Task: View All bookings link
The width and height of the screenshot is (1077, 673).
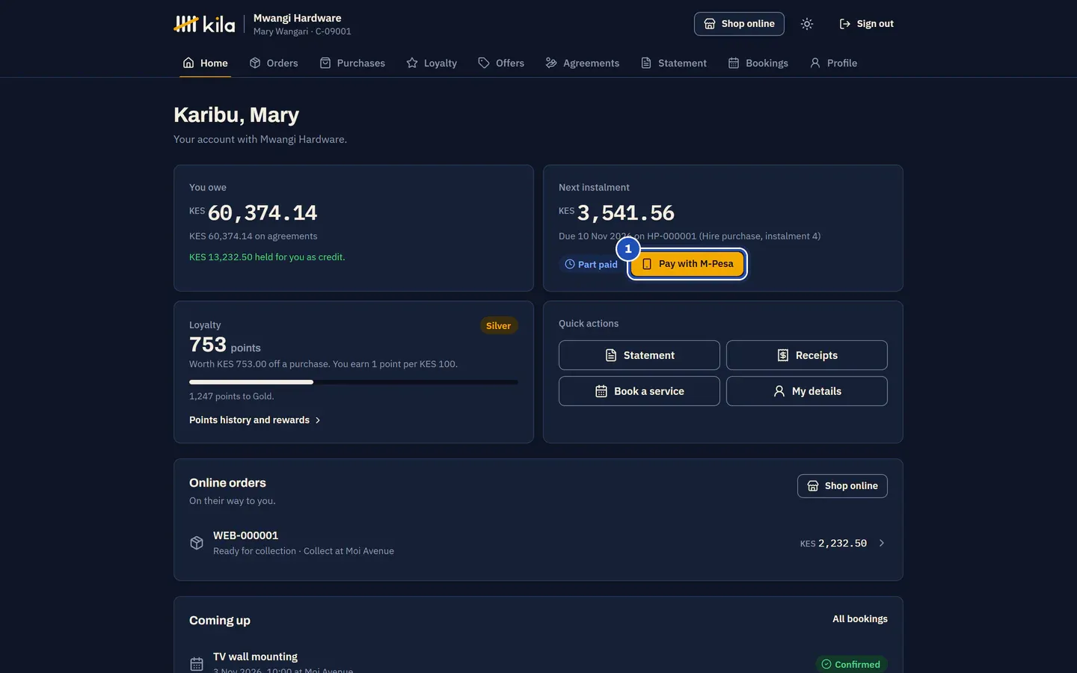Action: point(860,619)
